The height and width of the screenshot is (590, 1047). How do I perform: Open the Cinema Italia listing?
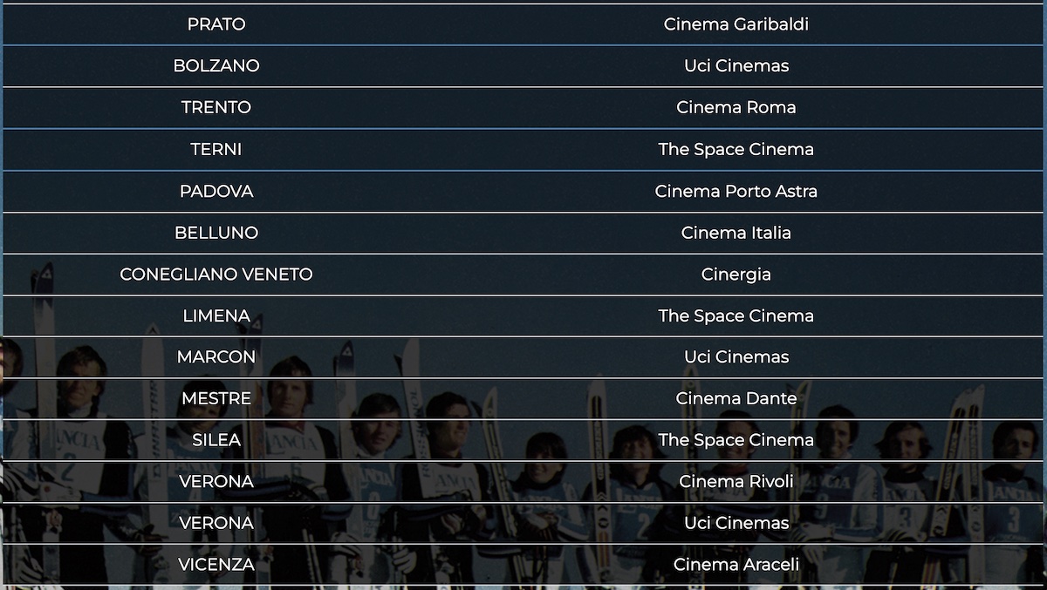click(x=736, y=233)
